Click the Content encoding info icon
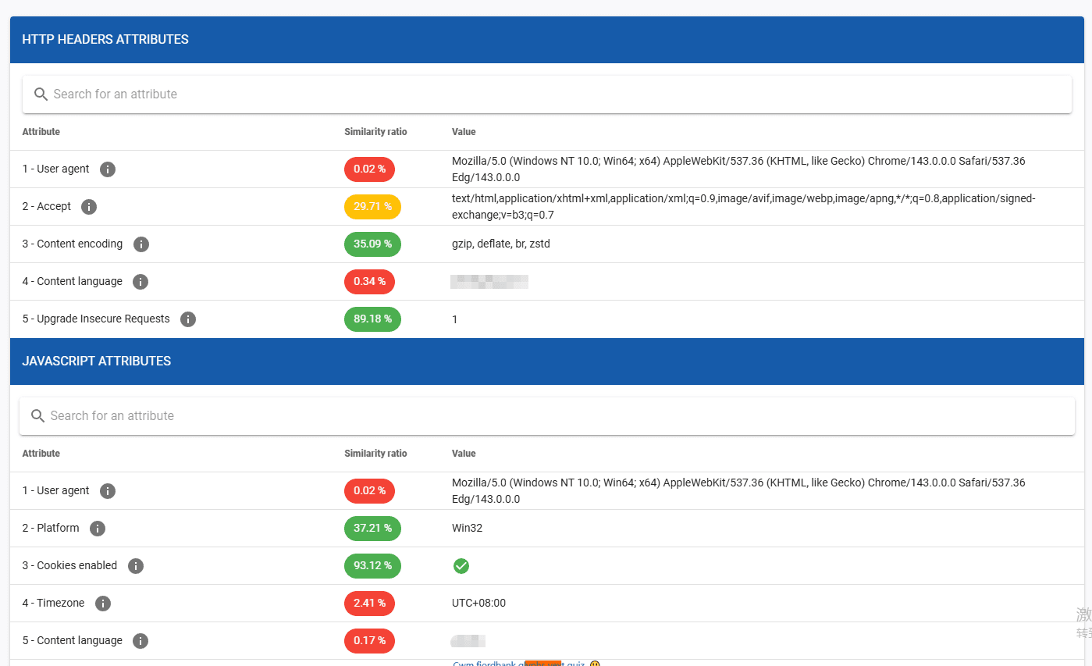Viewport: 1092px width, 666px height. coord(141,244)
